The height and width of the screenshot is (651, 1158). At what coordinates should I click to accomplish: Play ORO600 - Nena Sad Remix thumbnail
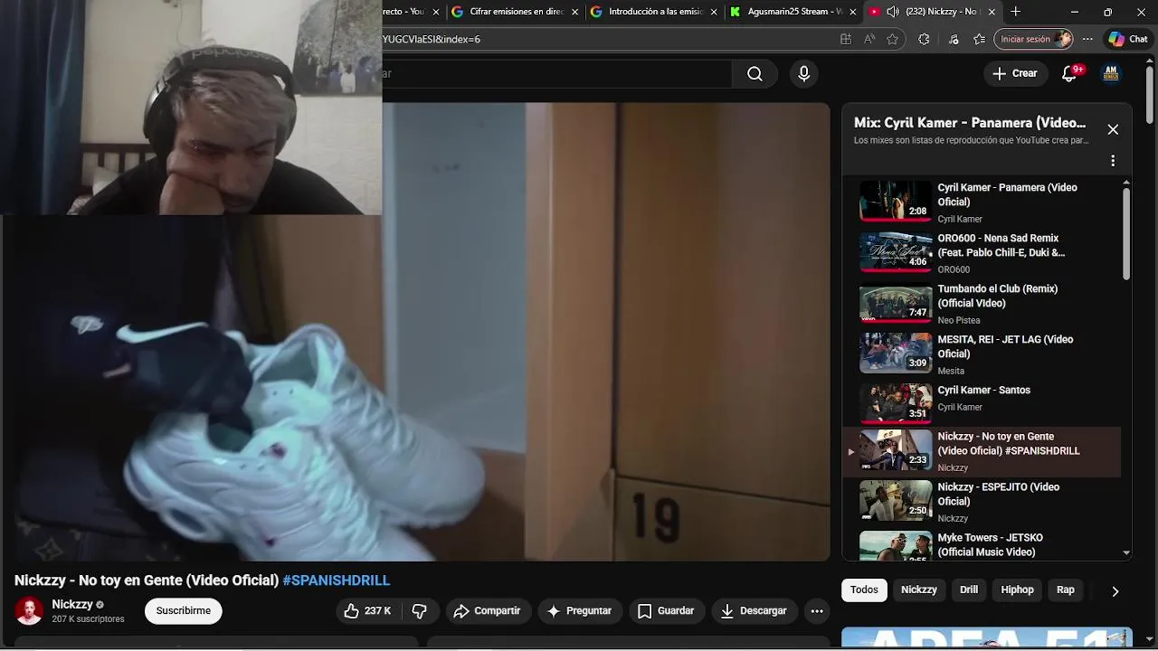(896, 252)
